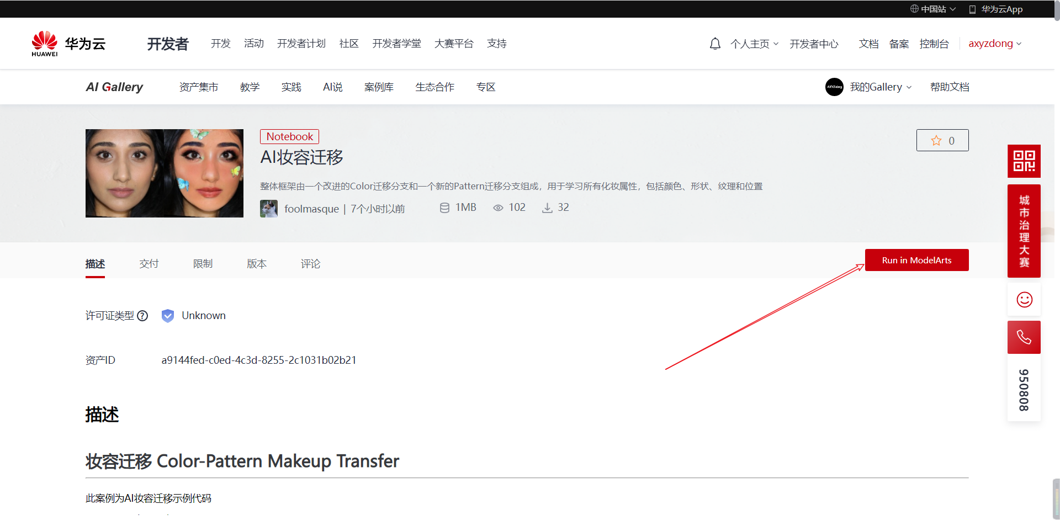This screenshot has width=1060, height=520.
Task: Click the My Gallery profile avatar
Action: pos(834,87)
